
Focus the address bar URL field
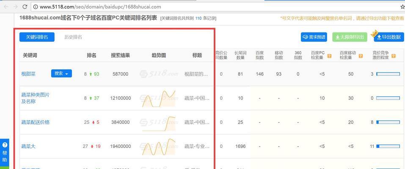(x=217, y=7)
